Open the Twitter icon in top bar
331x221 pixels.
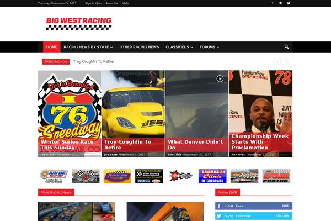pyautogui.click(x=289, y=3)
